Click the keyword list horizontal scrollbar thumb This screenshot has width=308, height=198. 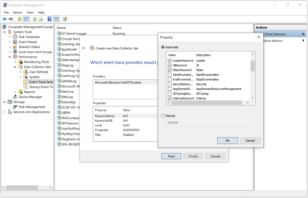point(207,102)
